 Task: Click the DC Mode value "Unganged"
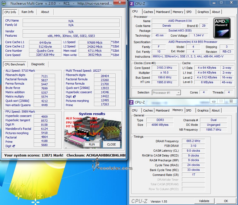click(x=213, y=125)
